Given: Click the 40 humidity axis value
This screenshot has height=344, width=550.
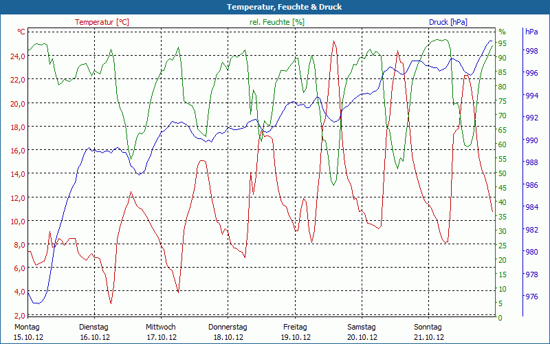Looking at the screenshot, I should (503, 202).
